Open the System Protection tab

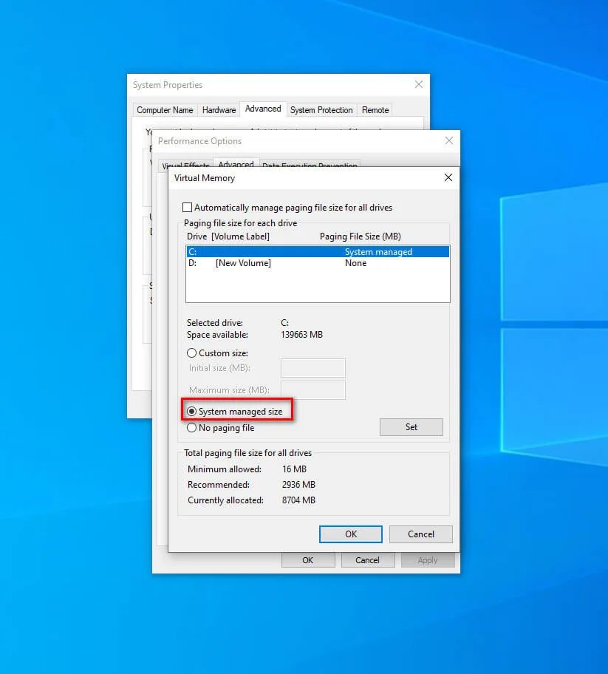(x=321, y=110)
